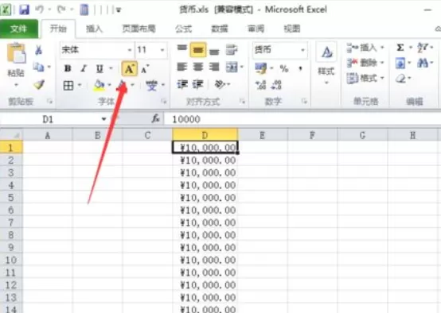Click Find and Select binoculars
This screenshot has height=313, width=441.
tap(423, 63)
